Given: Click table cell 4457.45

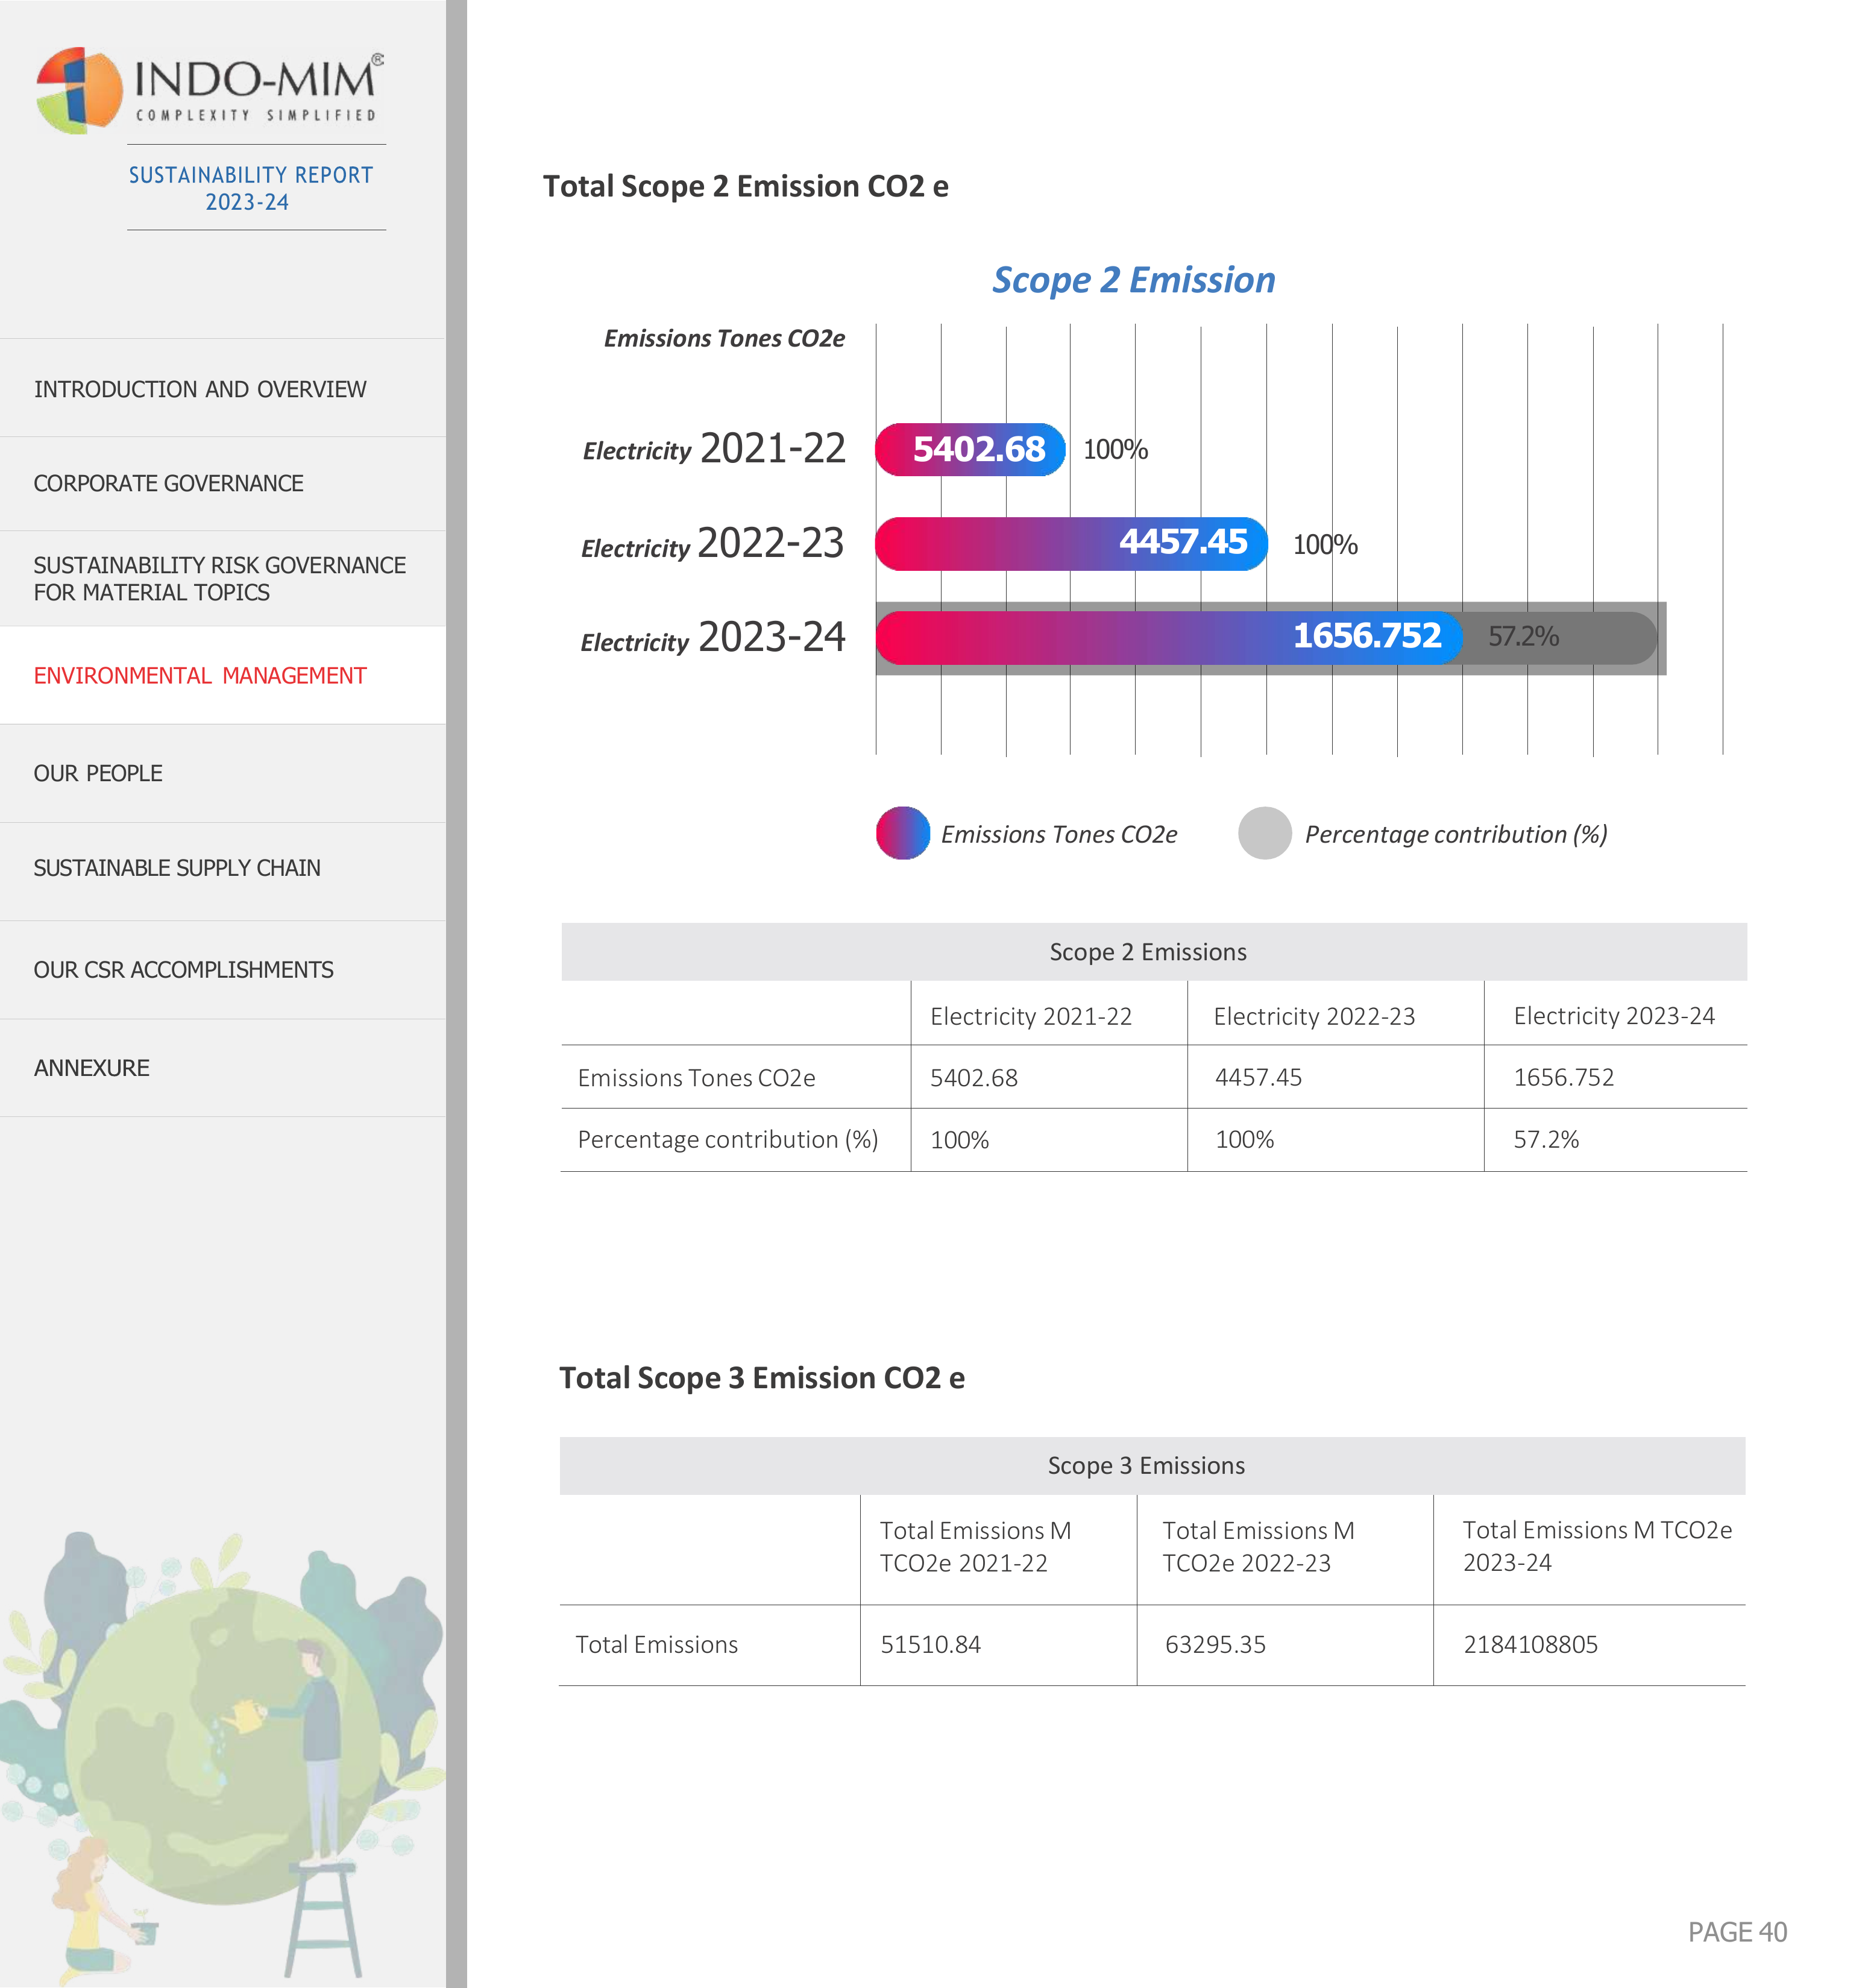Looking at the screenshot, I should point(1258,1078).
